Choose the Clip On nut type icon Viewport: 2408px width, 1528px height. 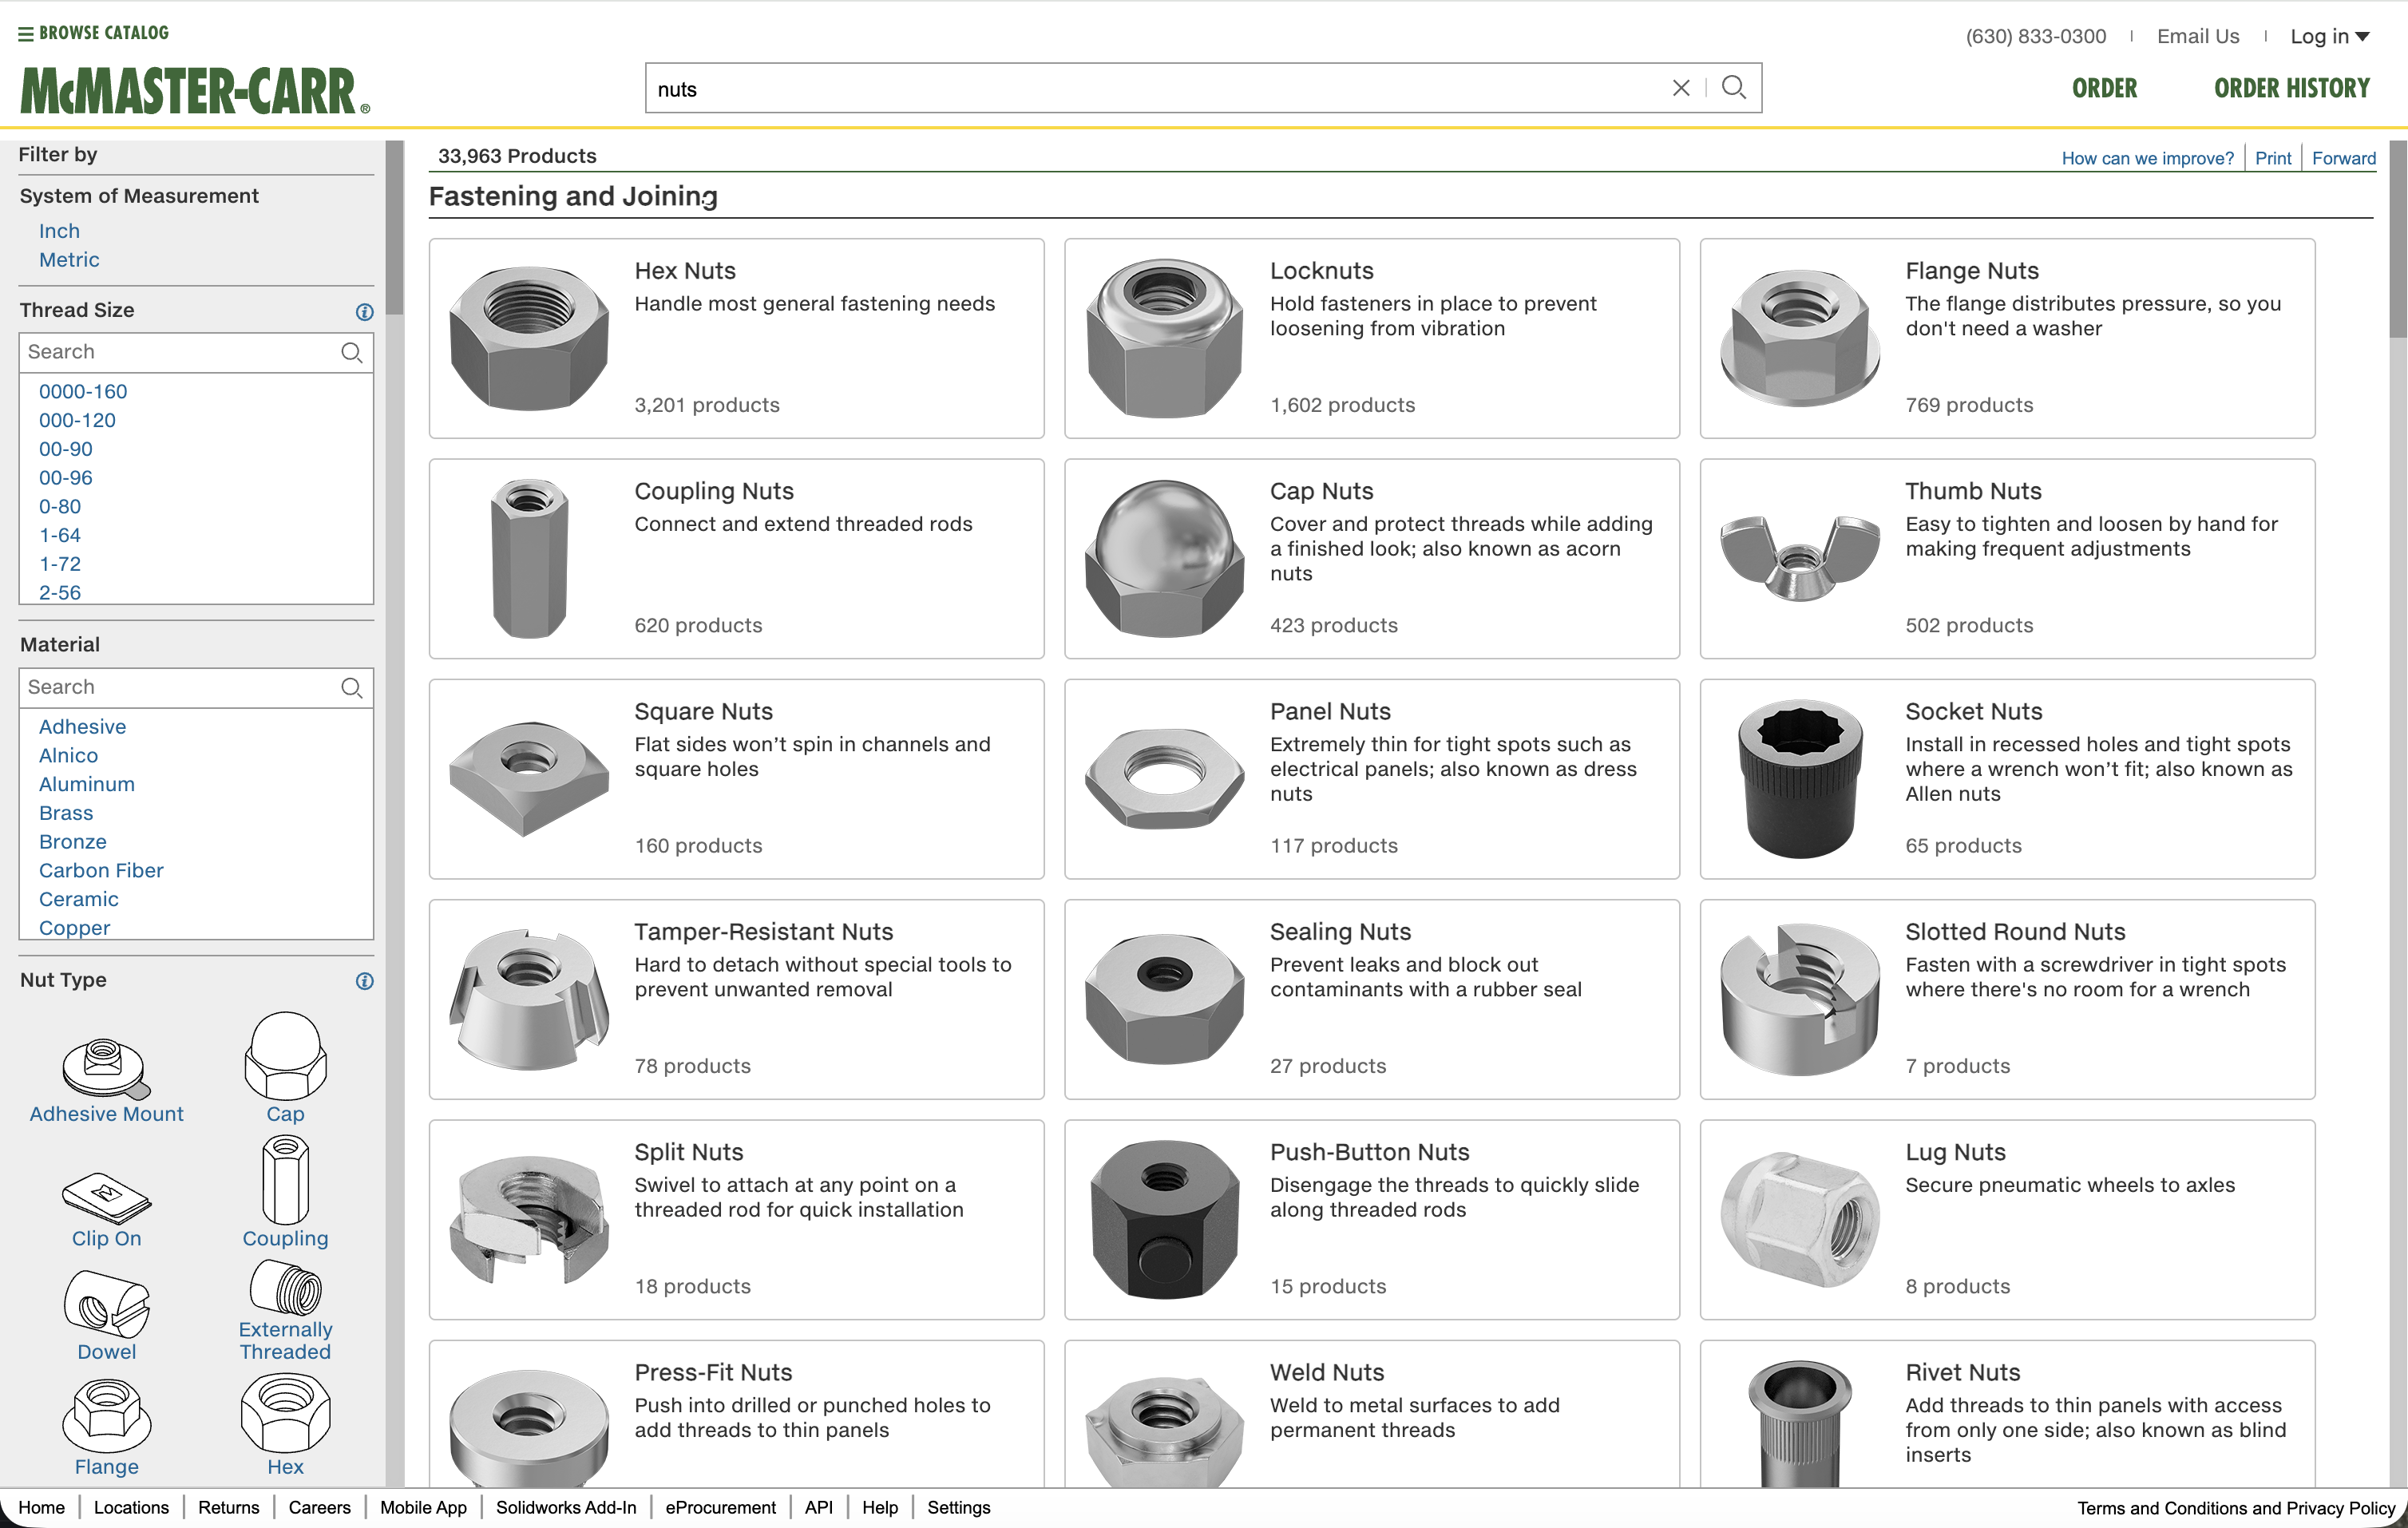[x=107, y=1200]
